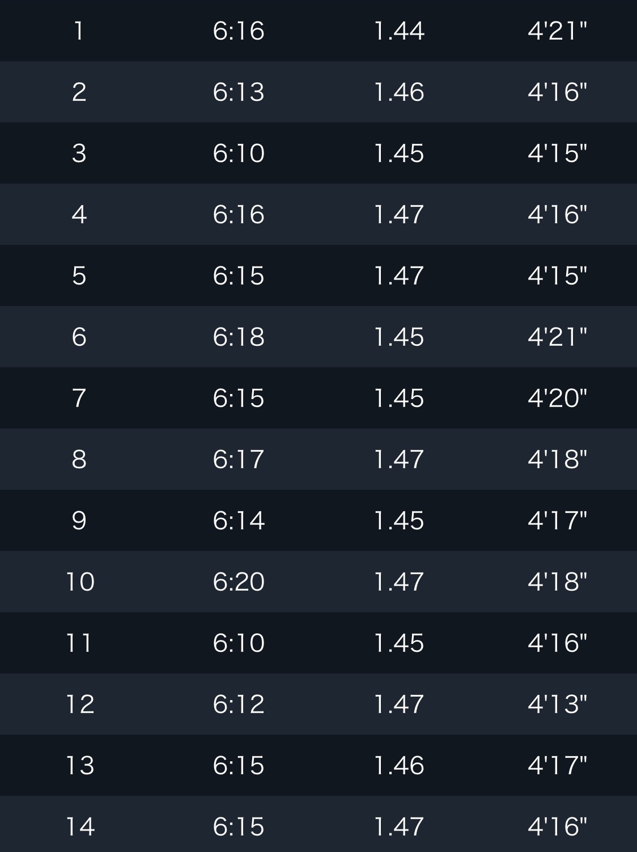Click lap 6 time 6:18
This screenshot has height=852, width=637.
click(x=239, y=337)
